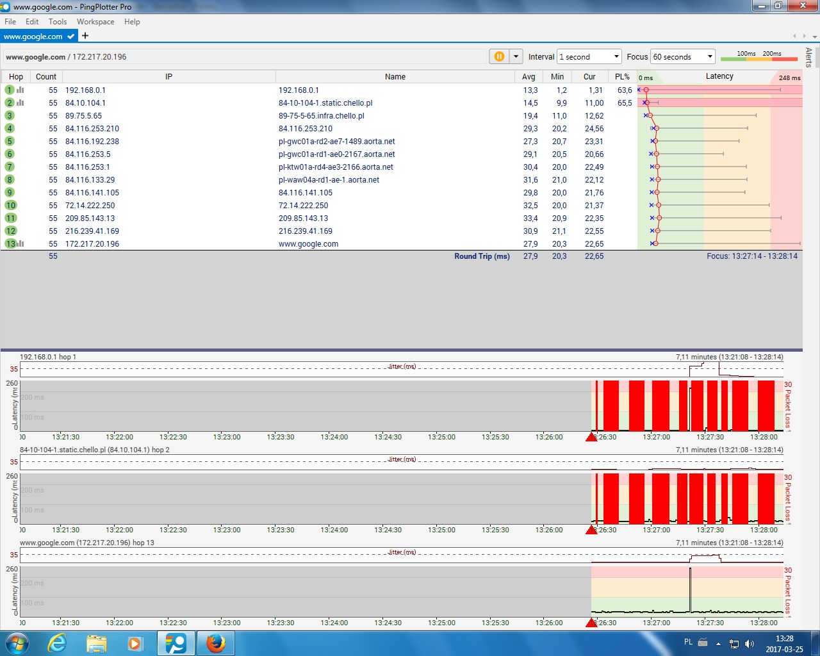
Task: Open the Windows Start menu
Action: 17,643
